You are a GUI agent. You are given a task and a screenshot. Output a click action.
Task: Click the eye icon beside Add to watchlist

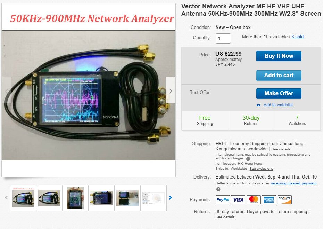258,105
